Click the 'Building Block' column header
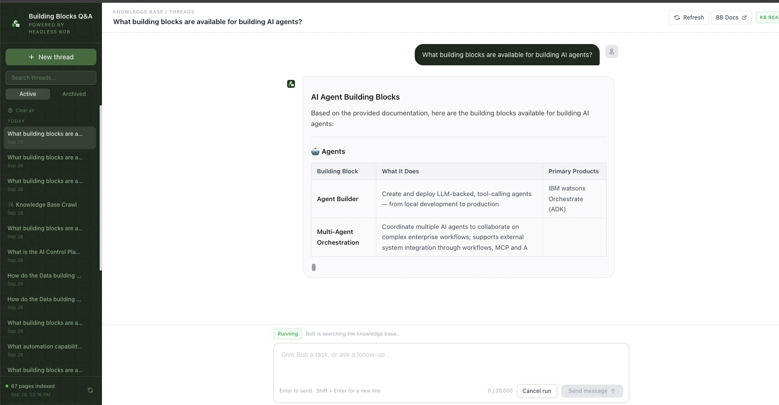The image size is (779, 405). 343,171
